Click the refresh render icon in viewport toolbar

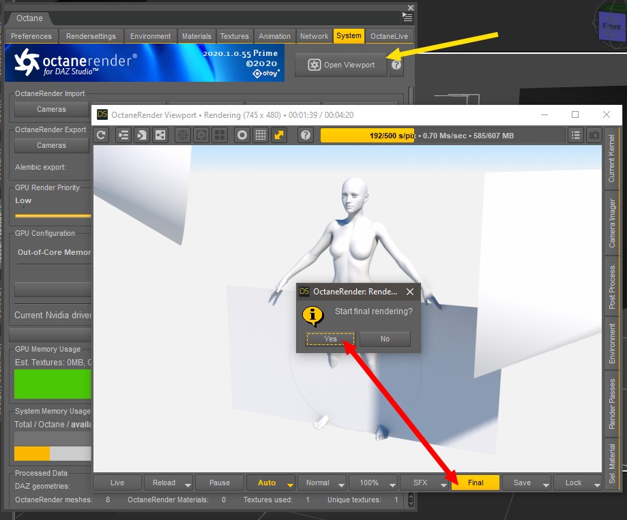tap(102, 136)
